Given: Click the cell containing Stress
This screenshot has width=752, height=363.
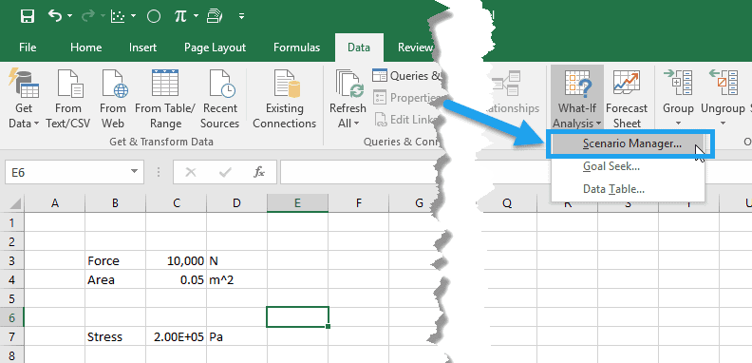Looking at the screenshot, I should click(x=115, y=337).
